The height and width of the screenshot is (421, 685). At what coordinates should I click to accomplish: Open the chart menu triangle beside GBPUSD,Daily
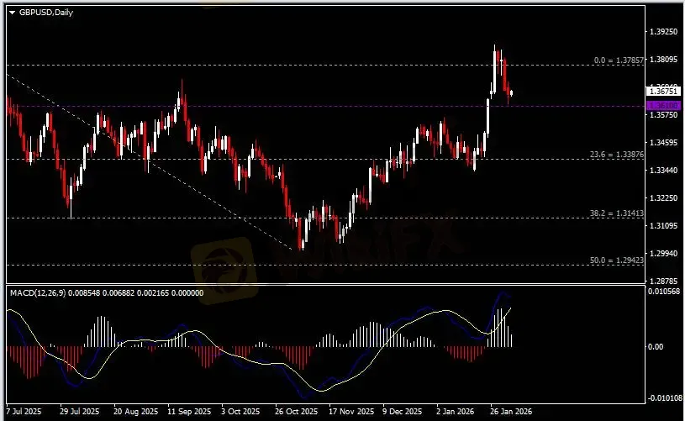point(12,13)
